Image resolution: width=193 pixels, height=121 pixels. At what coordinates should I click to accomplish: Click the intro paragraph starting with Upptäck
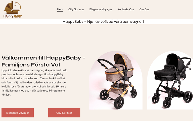tap(34, 82)
